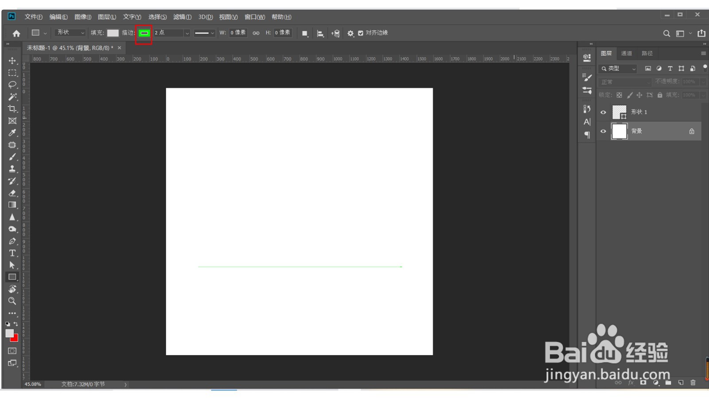Screen dimensions: 709x399
Task: Select the Blur tool
Action: 12,217
